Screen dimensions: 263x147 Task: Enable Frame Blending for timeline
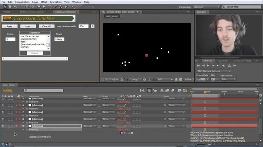(167, 91)
